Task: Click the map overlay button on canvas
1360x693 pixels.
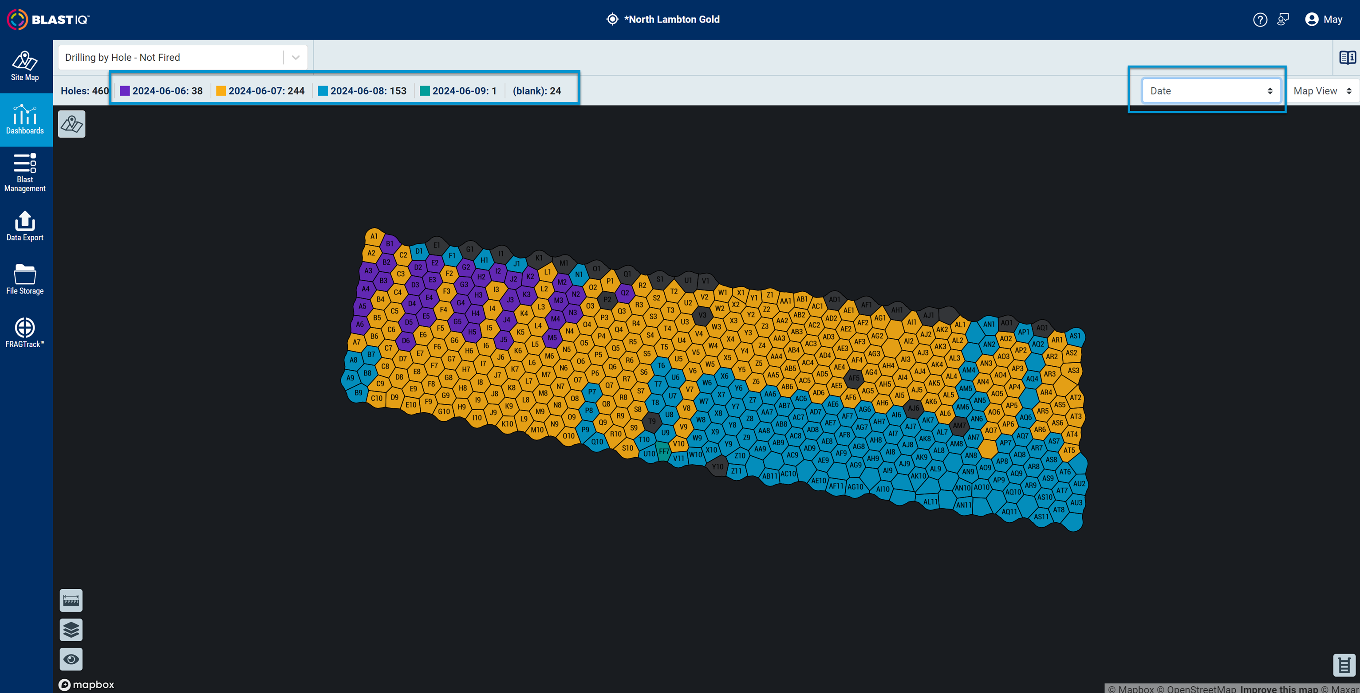Action: [71, 124]
